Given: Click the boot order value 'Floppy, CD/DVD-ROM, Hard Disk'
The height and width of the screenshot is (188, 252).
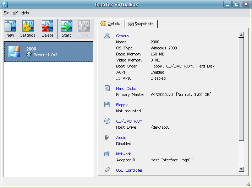Looking at the screenshot, I should (182, 66).
